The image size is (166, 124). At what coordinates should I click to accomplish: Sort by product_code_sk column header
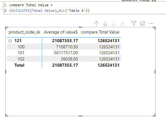24,32
